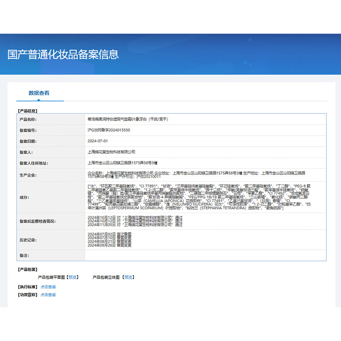Open 点击查看 link next to 执行标准

coord(48,287)
